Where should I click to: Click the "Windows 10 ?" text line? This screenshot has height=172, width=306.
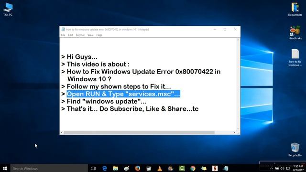click(x=89, y=79)
